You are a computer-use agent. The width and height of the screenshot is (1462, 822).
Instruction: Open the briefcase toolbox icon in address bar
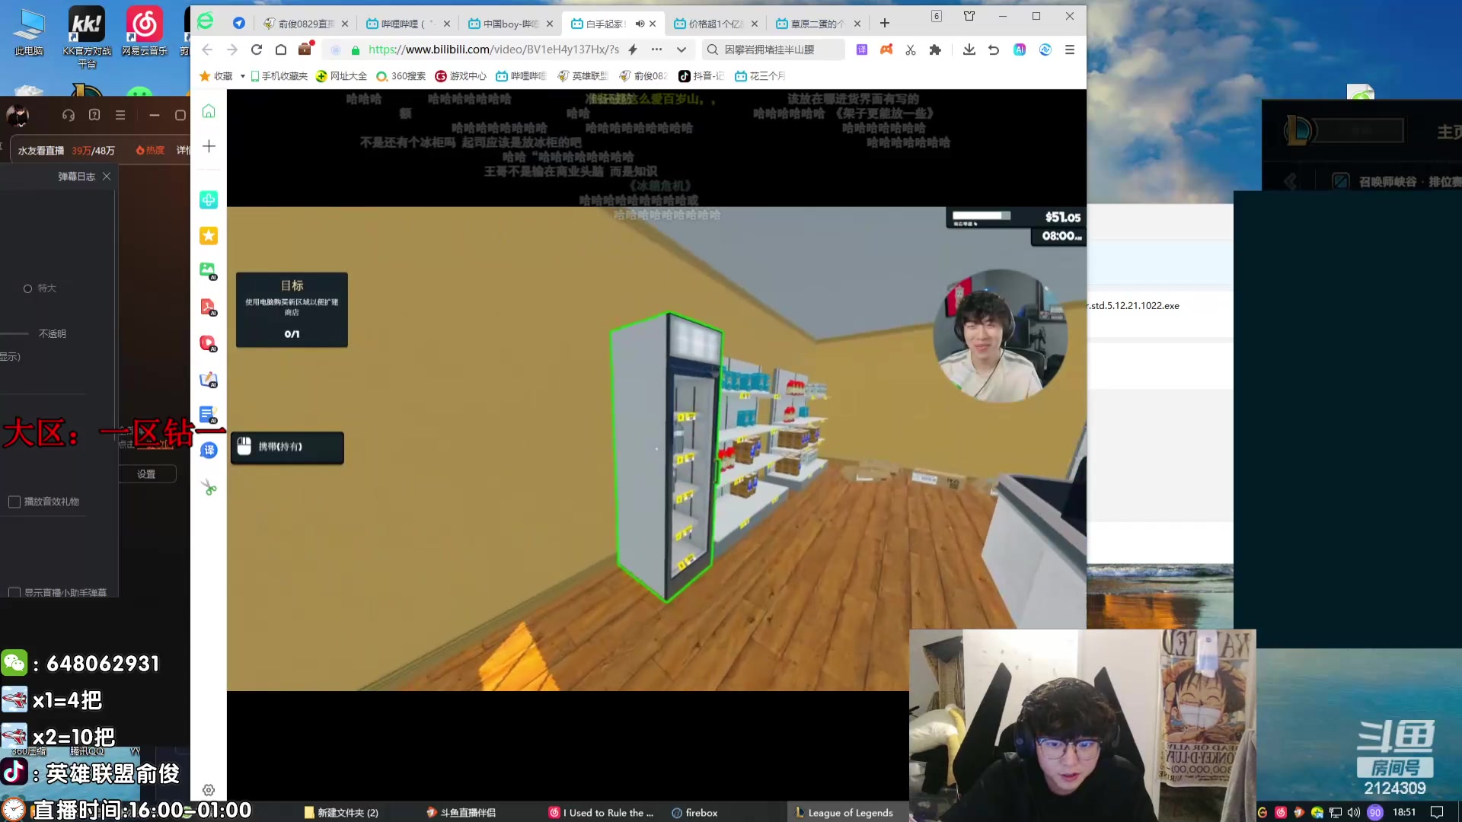tap(305, 49)
